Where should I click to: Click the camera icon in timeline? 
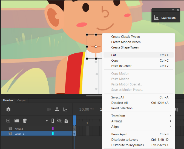click(x=49, y=110)
